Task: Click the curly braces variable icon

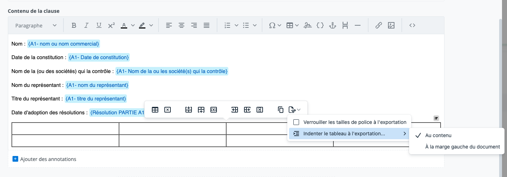Action: [x=320, y=25]
